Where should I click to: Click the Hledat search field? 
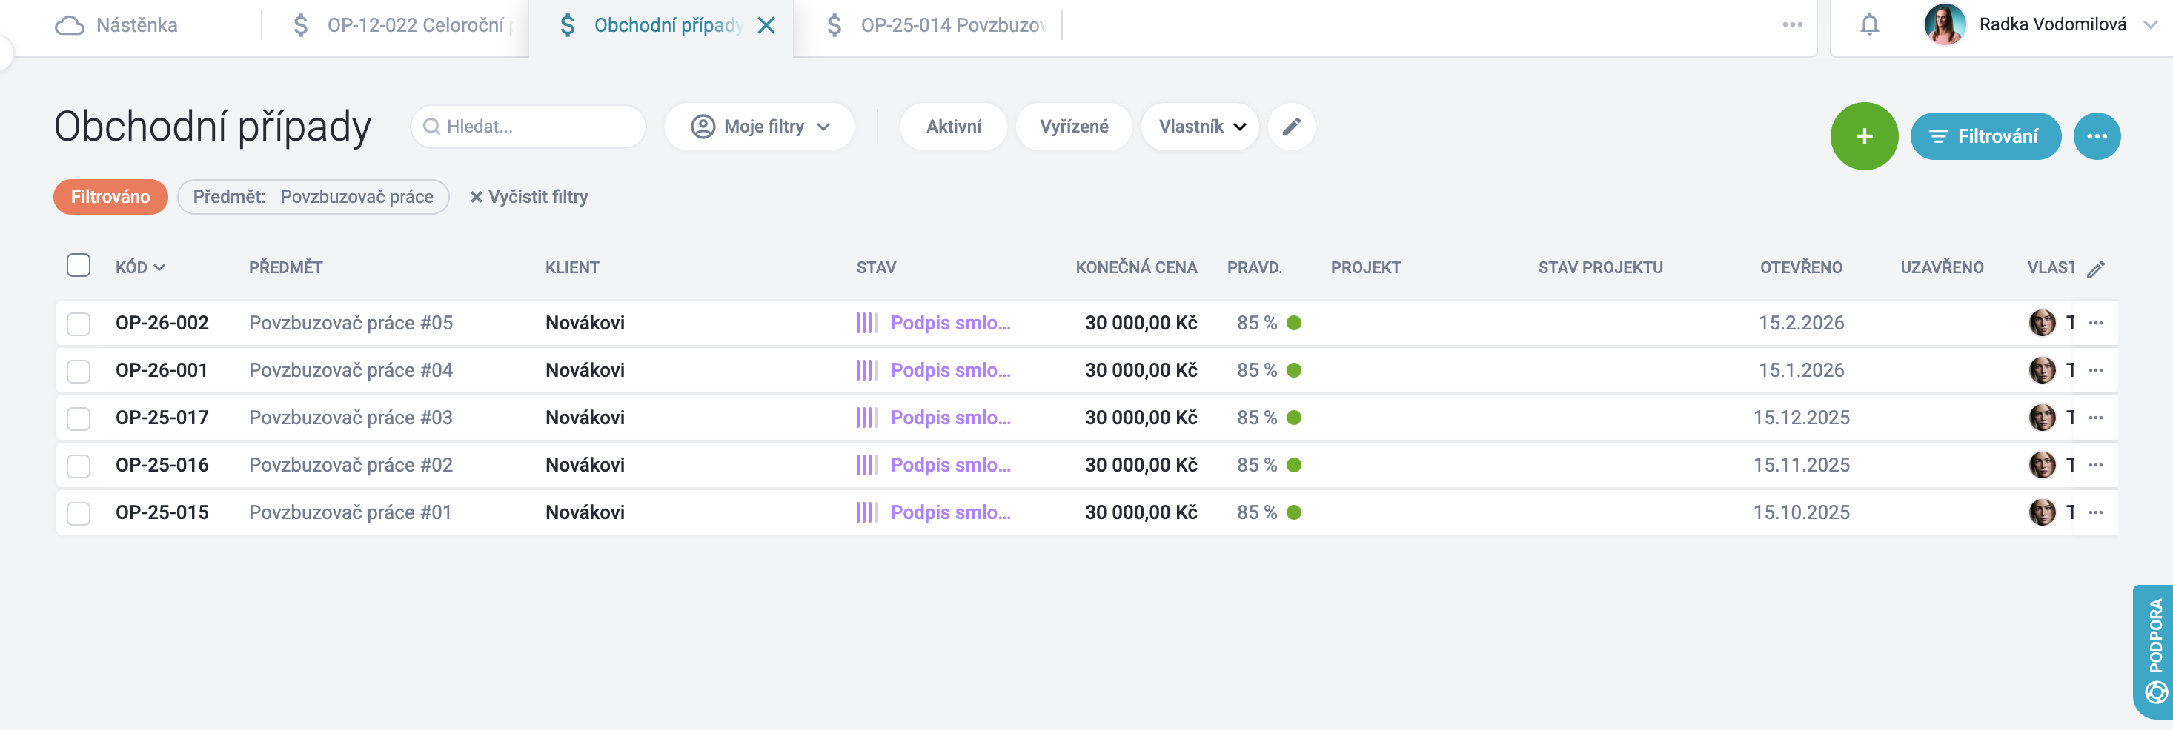(x=528, y=127)
